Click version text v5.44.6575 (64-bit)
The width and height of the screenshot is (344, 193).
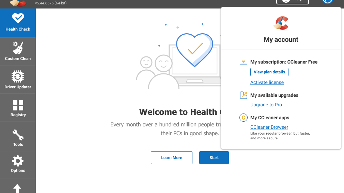click(51, 3)
